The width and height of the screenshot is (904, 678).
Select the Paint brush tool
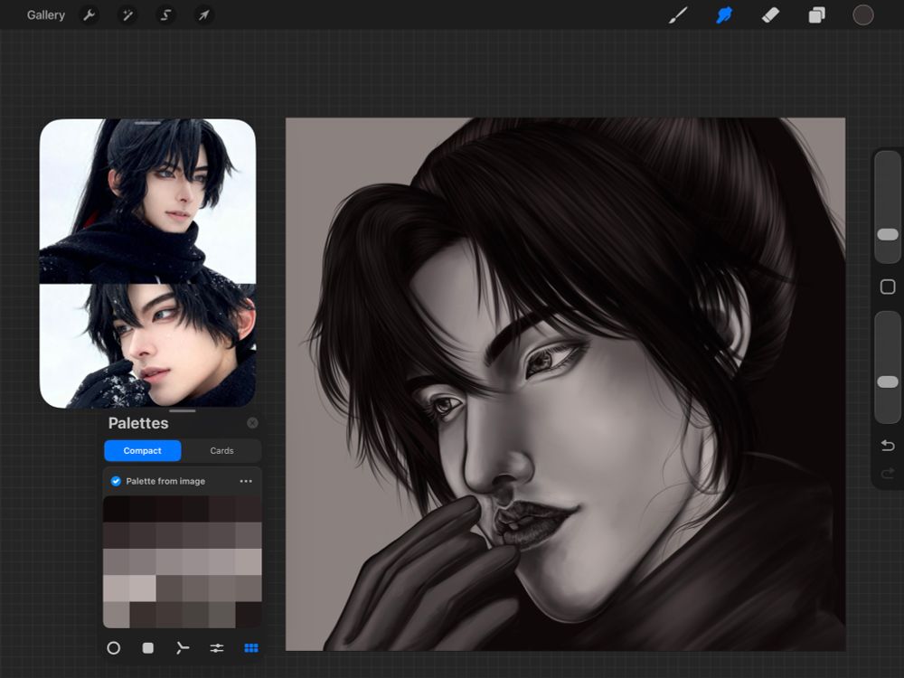click(678, 15)
